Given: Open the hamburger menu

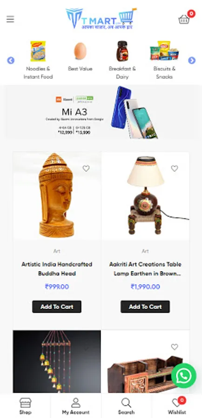Looking at the screenshot, I should 10,19.
